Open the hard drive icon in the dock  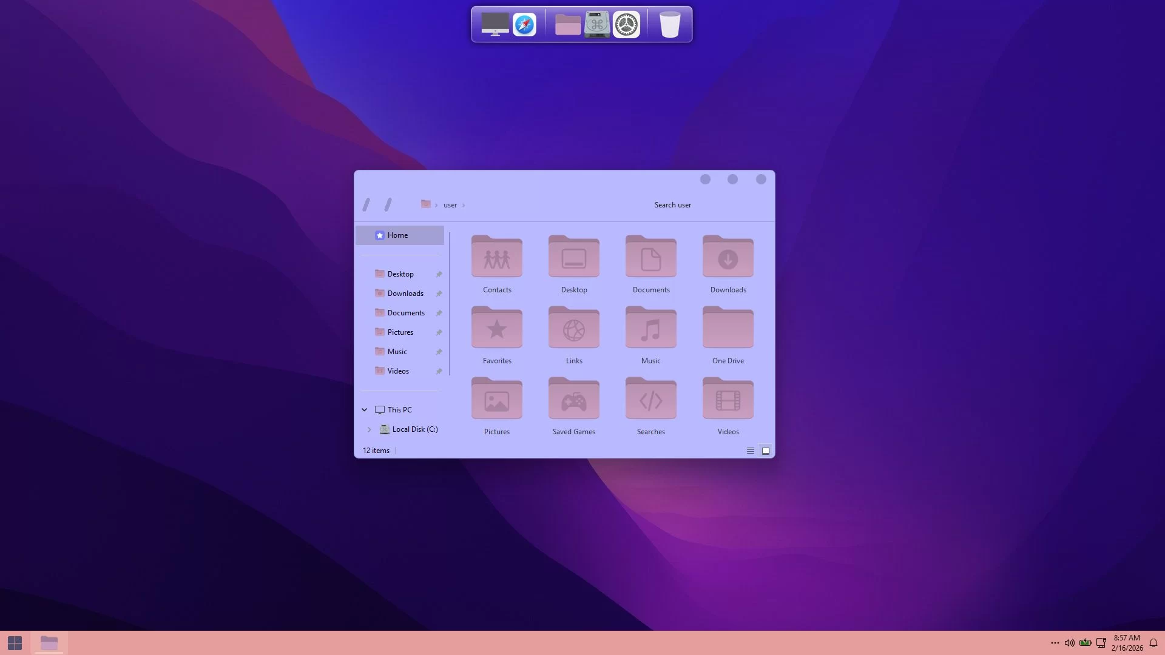597,24
